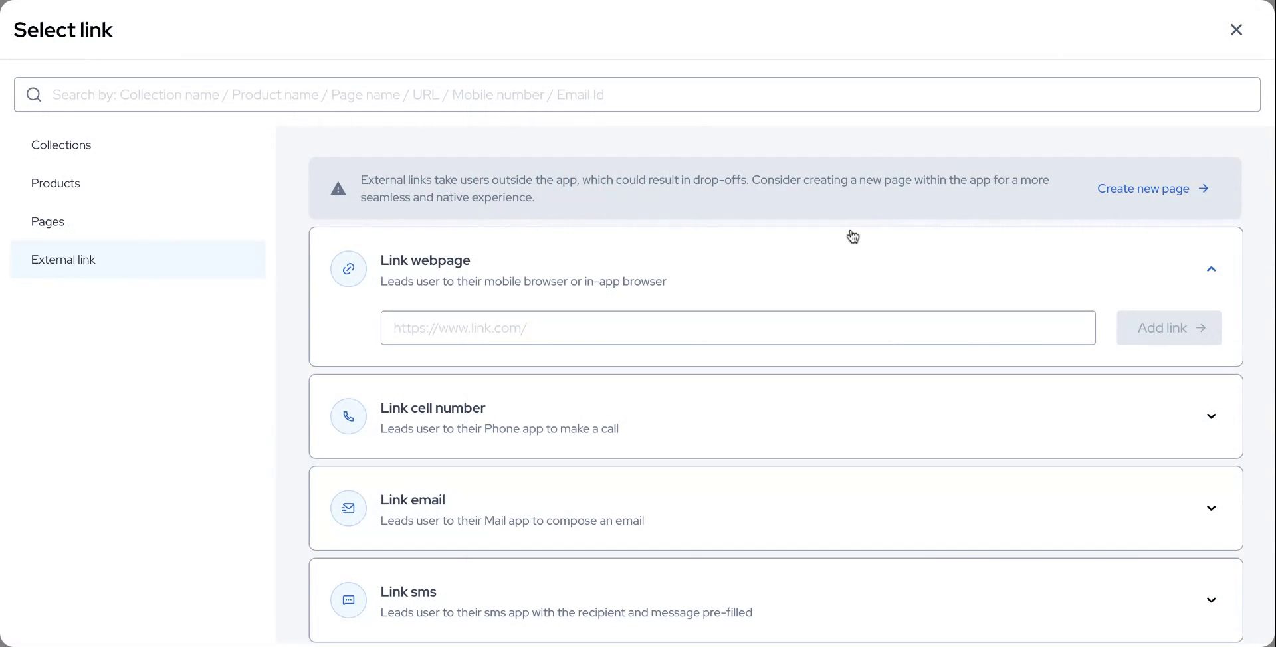This screenshot has width=1276, height=647.
Task: Focus the webpage URL input field
Action: tap(738, 328)
